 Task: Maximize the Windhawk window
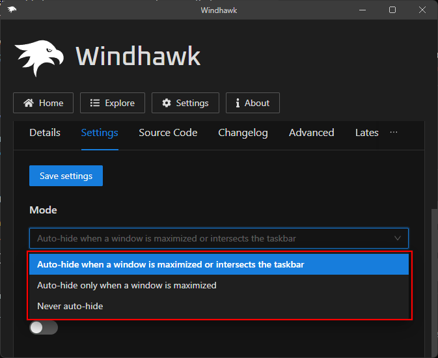(x=392, y=10)
